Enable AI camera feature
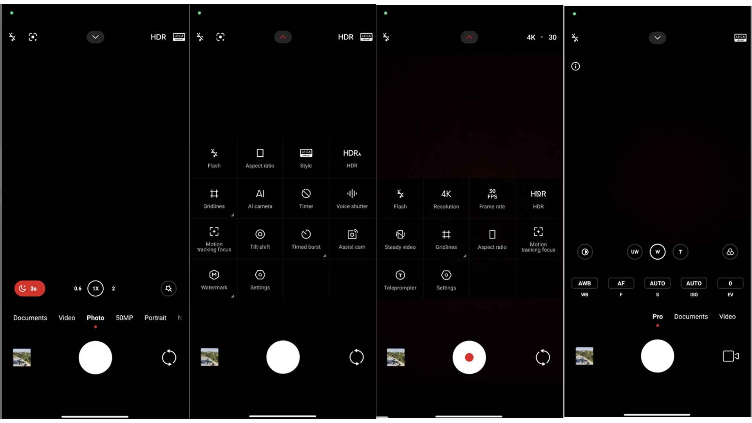This screenshot has height=423, width=752. tap(260, 198)
